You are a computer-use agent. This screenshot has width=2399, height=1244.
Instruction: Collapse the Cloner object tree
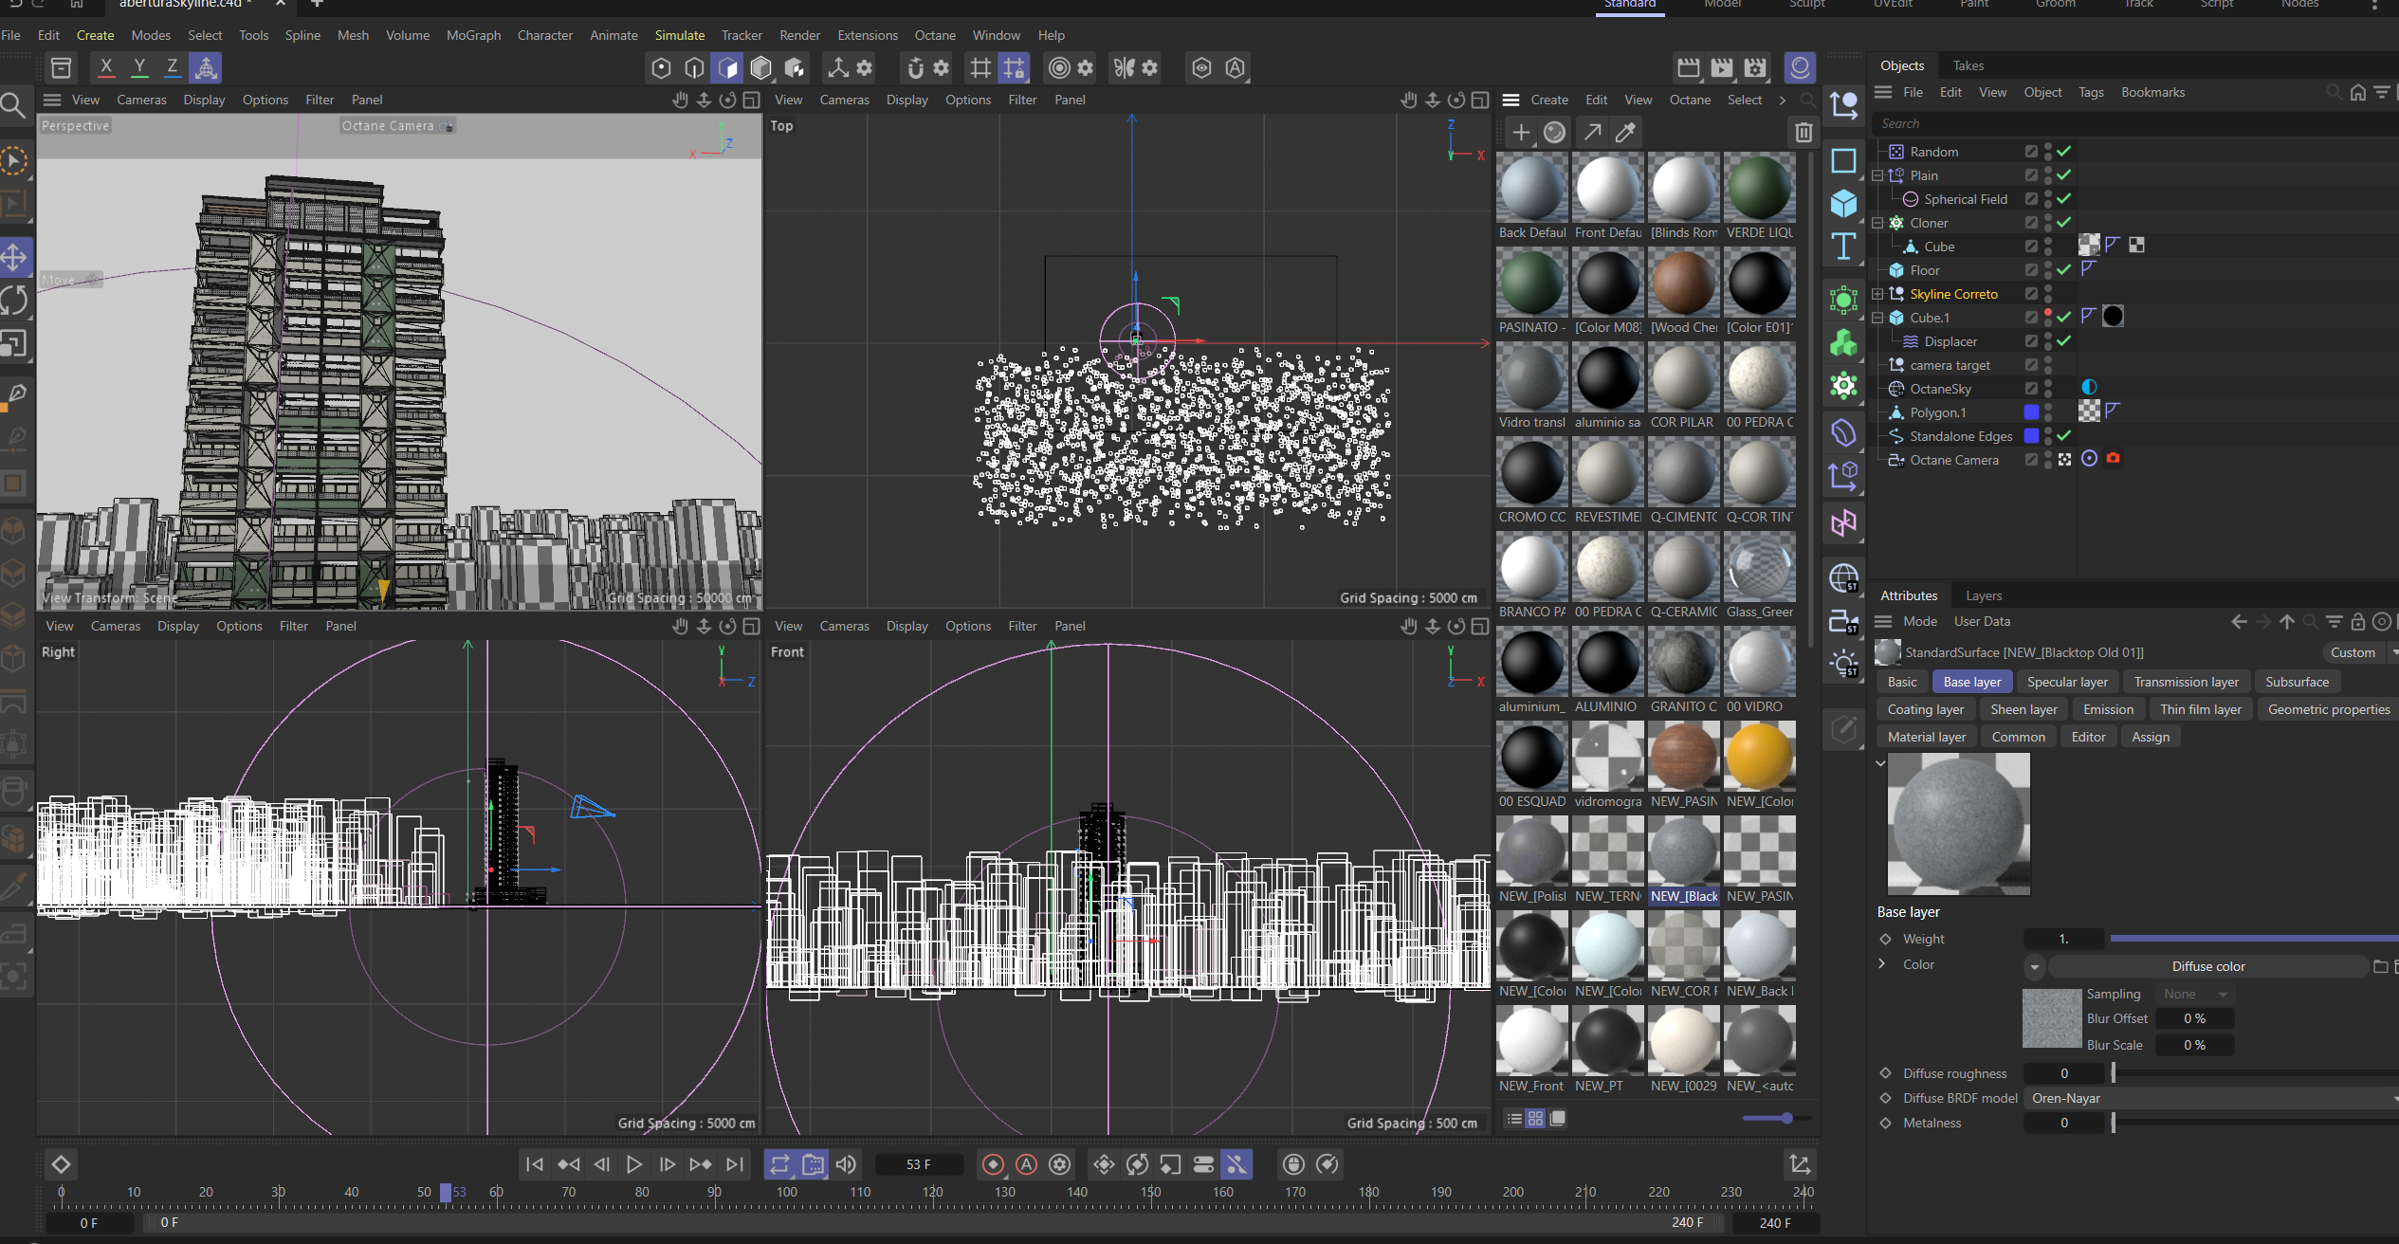[1877, 223]
